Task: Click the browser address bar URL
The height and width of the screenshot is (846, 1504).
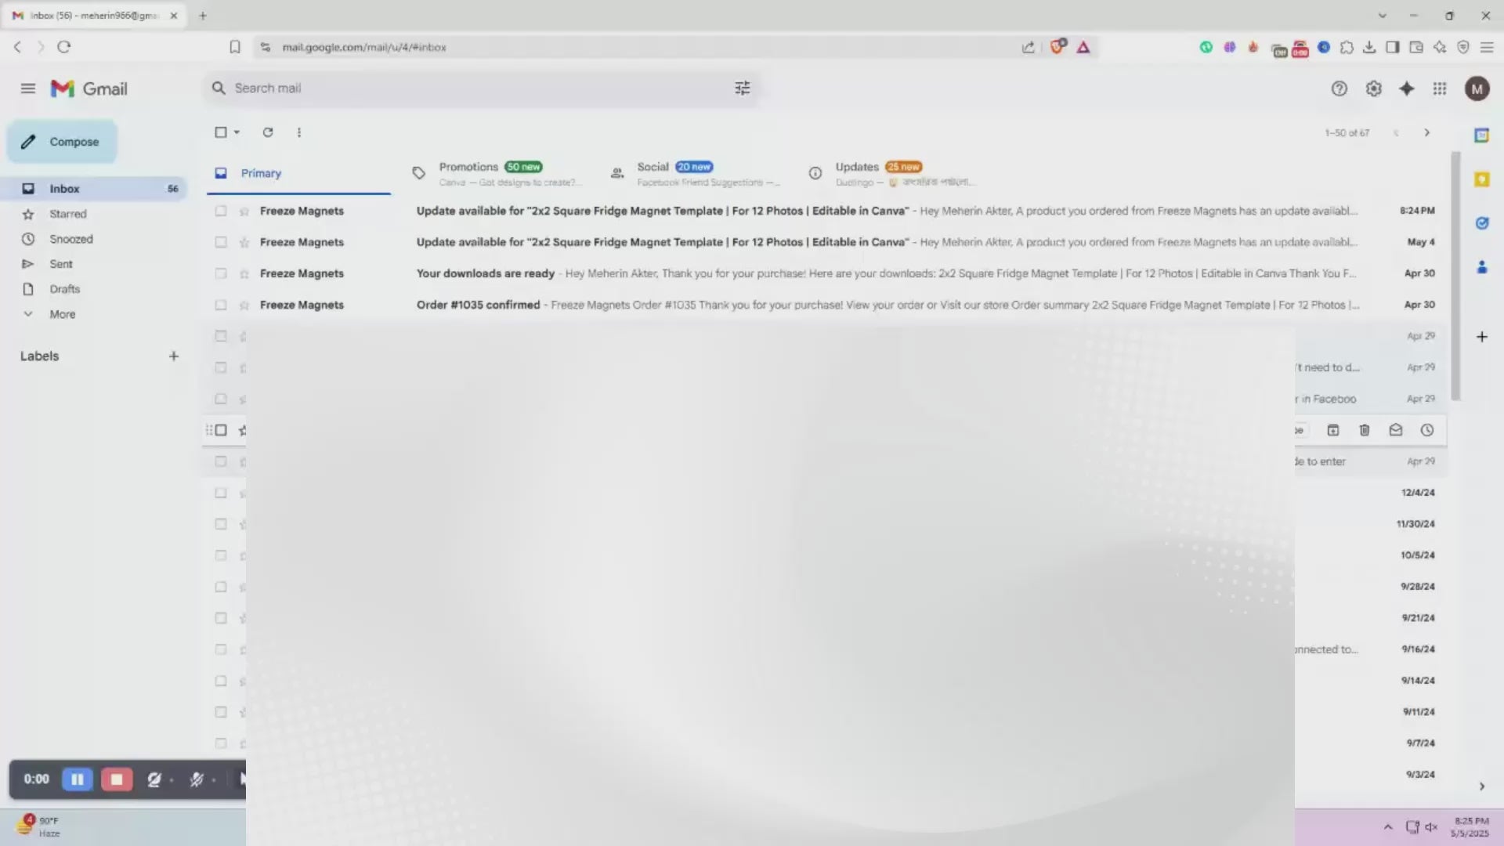Action: coord(364,47)
